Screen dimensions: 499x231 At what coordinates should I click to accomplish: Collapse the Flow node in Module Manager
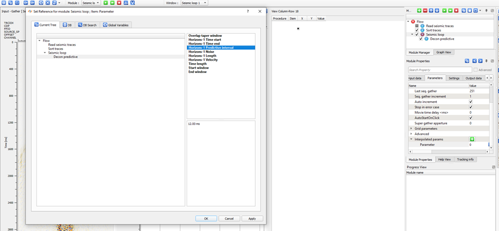tap(409, 22)
